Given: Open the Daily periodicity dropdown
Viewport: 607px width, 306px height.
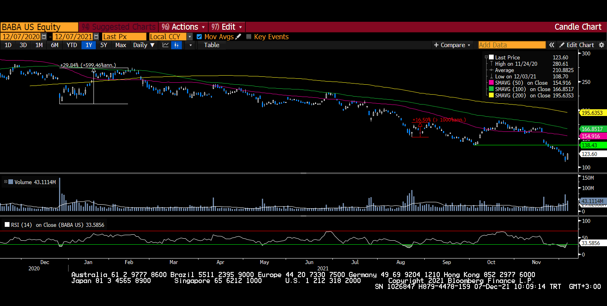Looking at the screenshot, I should (143, 45).
